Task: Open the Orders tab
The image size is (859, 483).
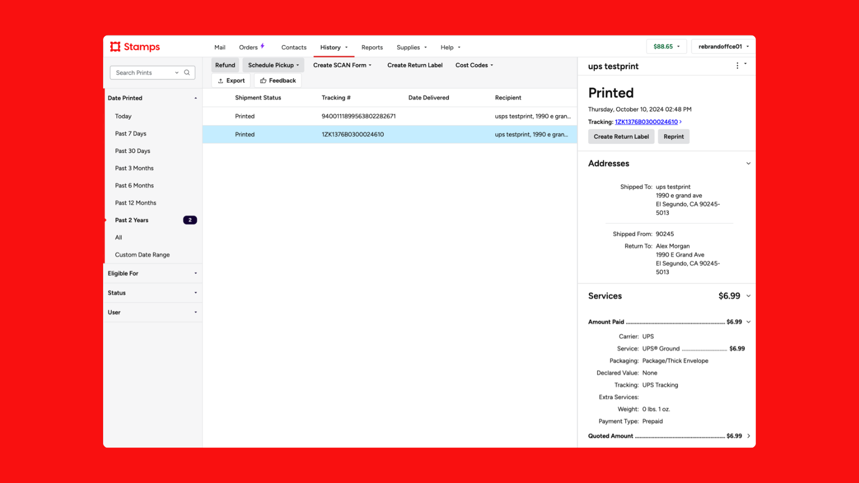Action: (248, 47)
